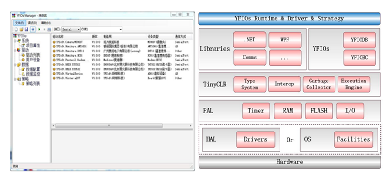This screenshot has width=392, height=183.
Task: Click the driver icon of the Humiture.MC01 row
Action: [x=54, y=55]
